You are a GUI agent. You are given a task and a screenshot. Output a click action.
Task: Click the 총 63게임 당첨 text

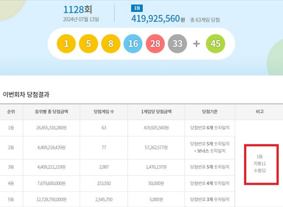205,20
